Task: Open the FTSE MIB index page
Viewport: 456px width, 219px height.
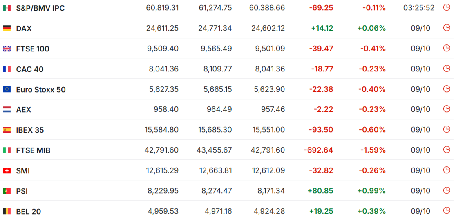Action: (33, 150)
